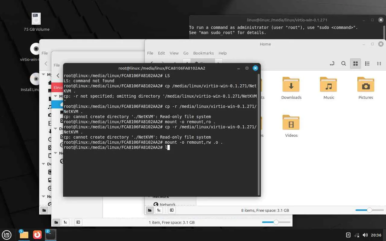Adjust the zoom slider in Home window
Screen dimensions: 386x241
pos(369,210)
